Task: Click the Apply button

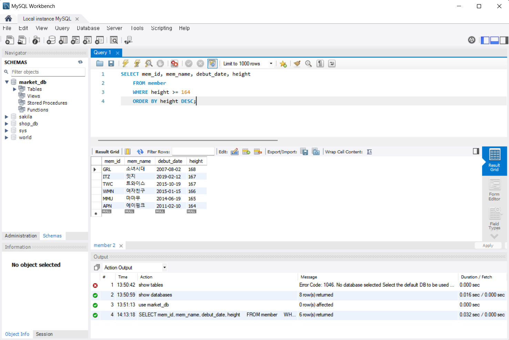Action: click(x=488, y=246)
